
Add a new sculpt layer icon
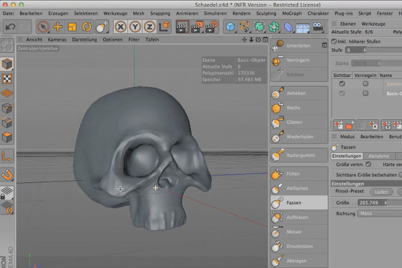click(339, 125)
